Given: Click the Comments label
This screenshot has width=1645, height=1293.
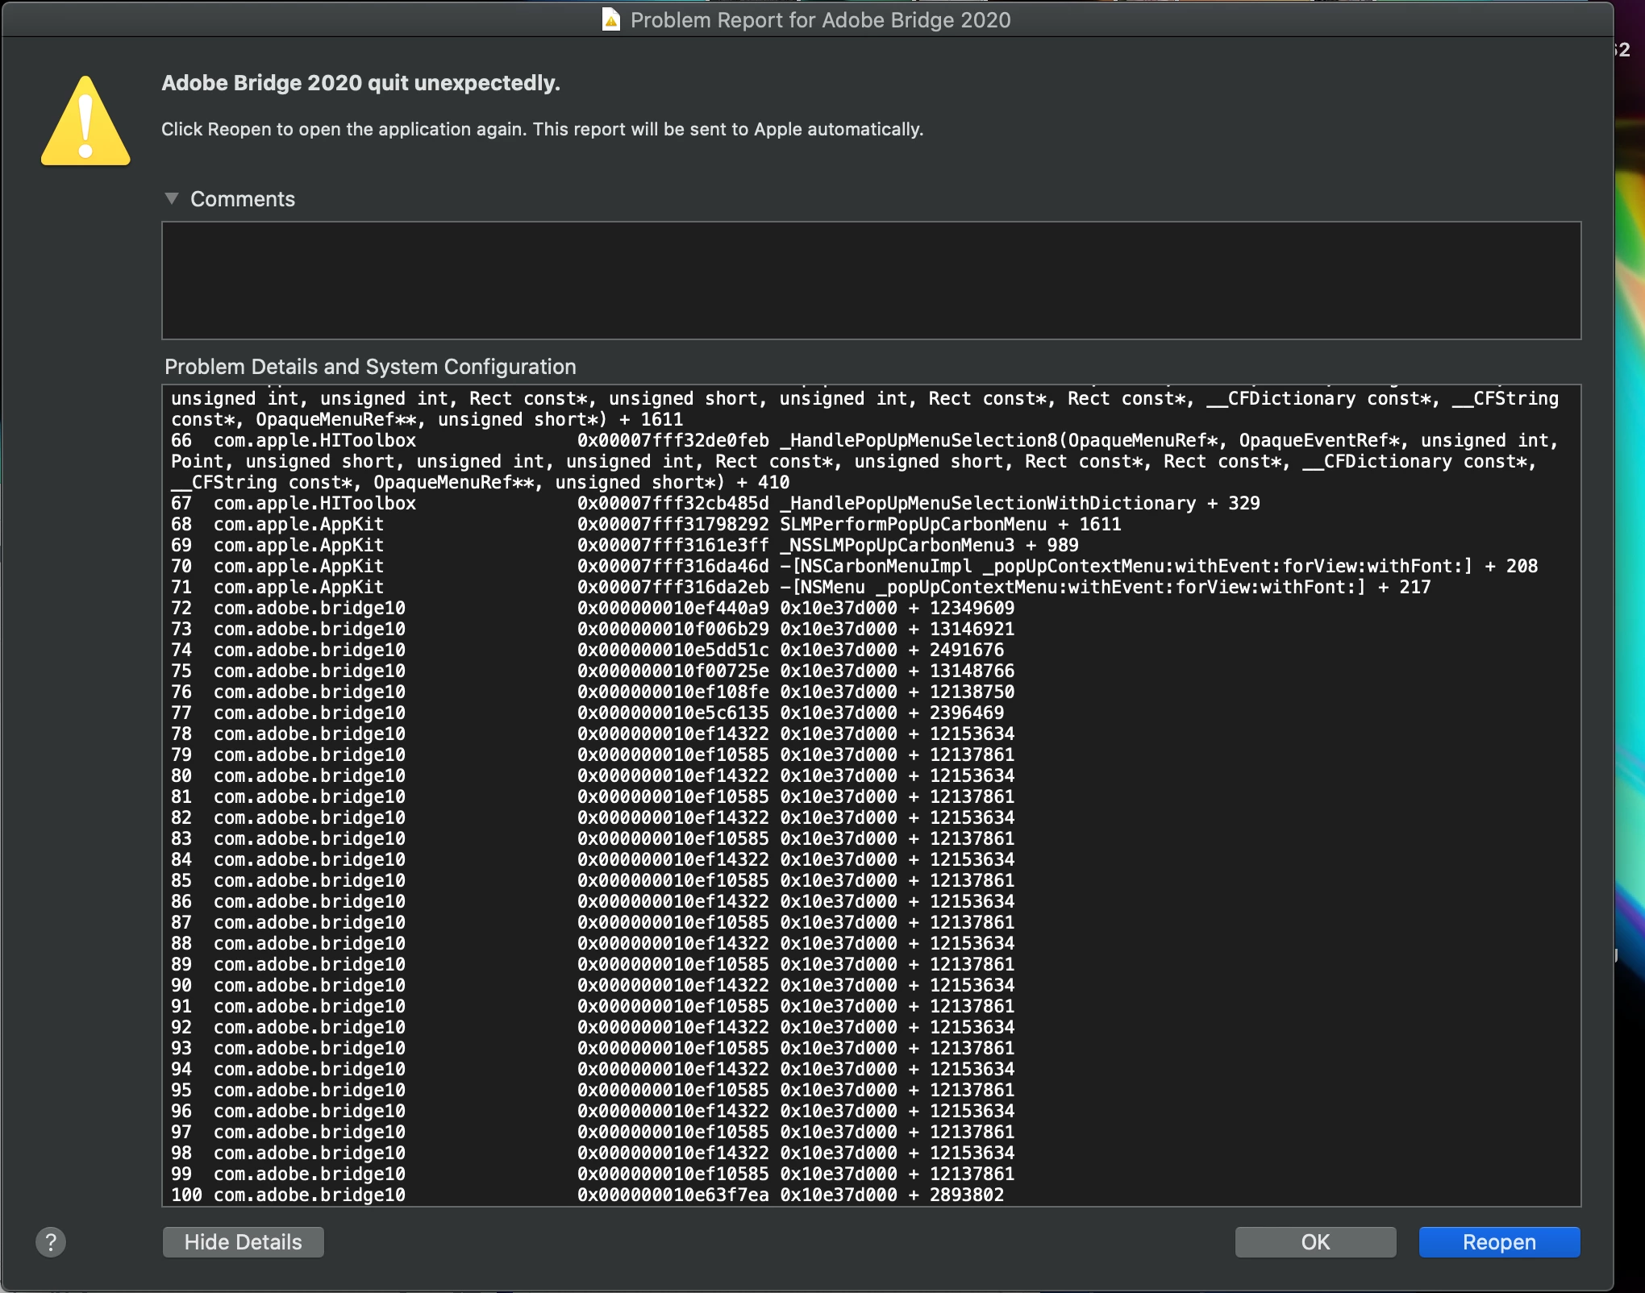Looking at the screenshot, I should (242, 199).
